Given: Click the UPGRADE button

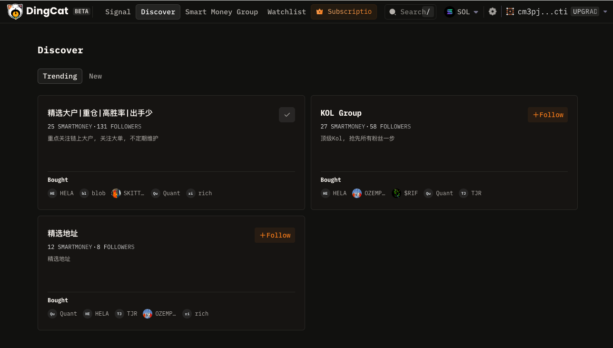Looking at the screenshot, I should tap(585, 12).
